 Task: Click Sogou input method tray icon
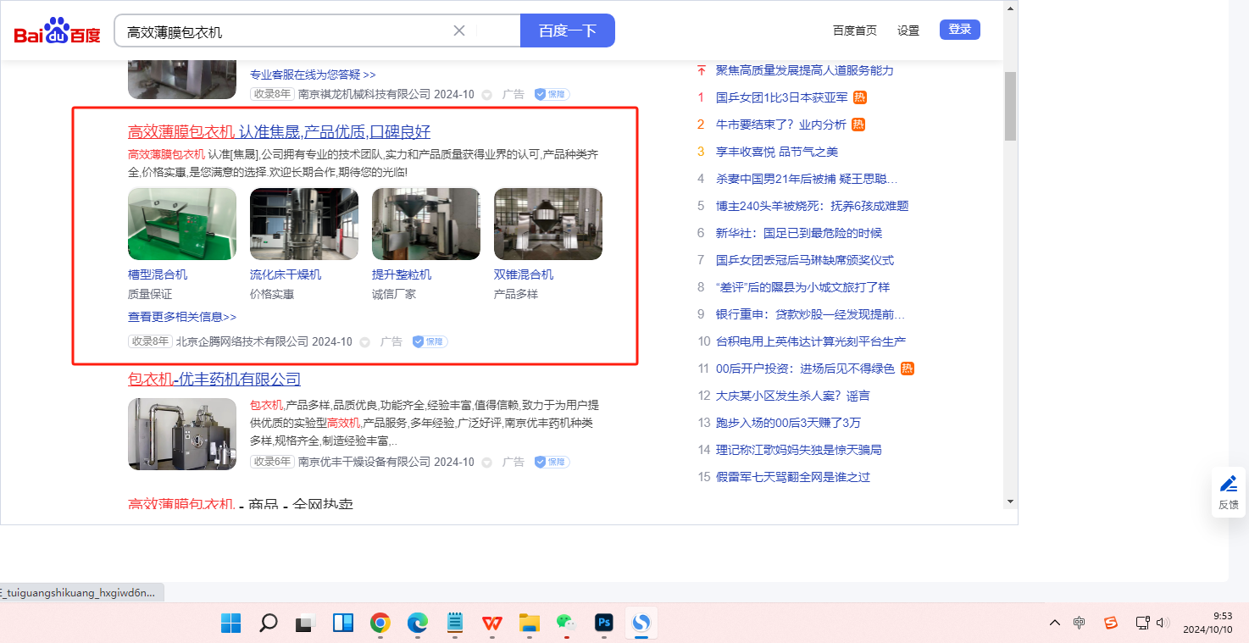click(x=1110, y=623)
